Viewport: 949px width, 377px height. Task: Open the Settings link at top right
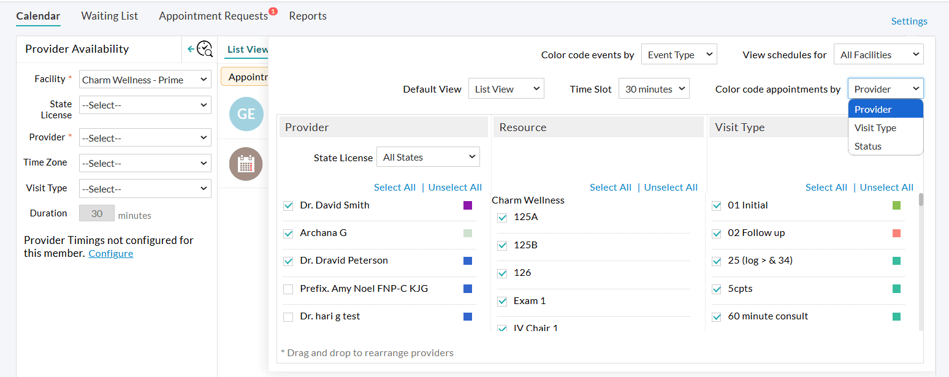coord(909,21)
